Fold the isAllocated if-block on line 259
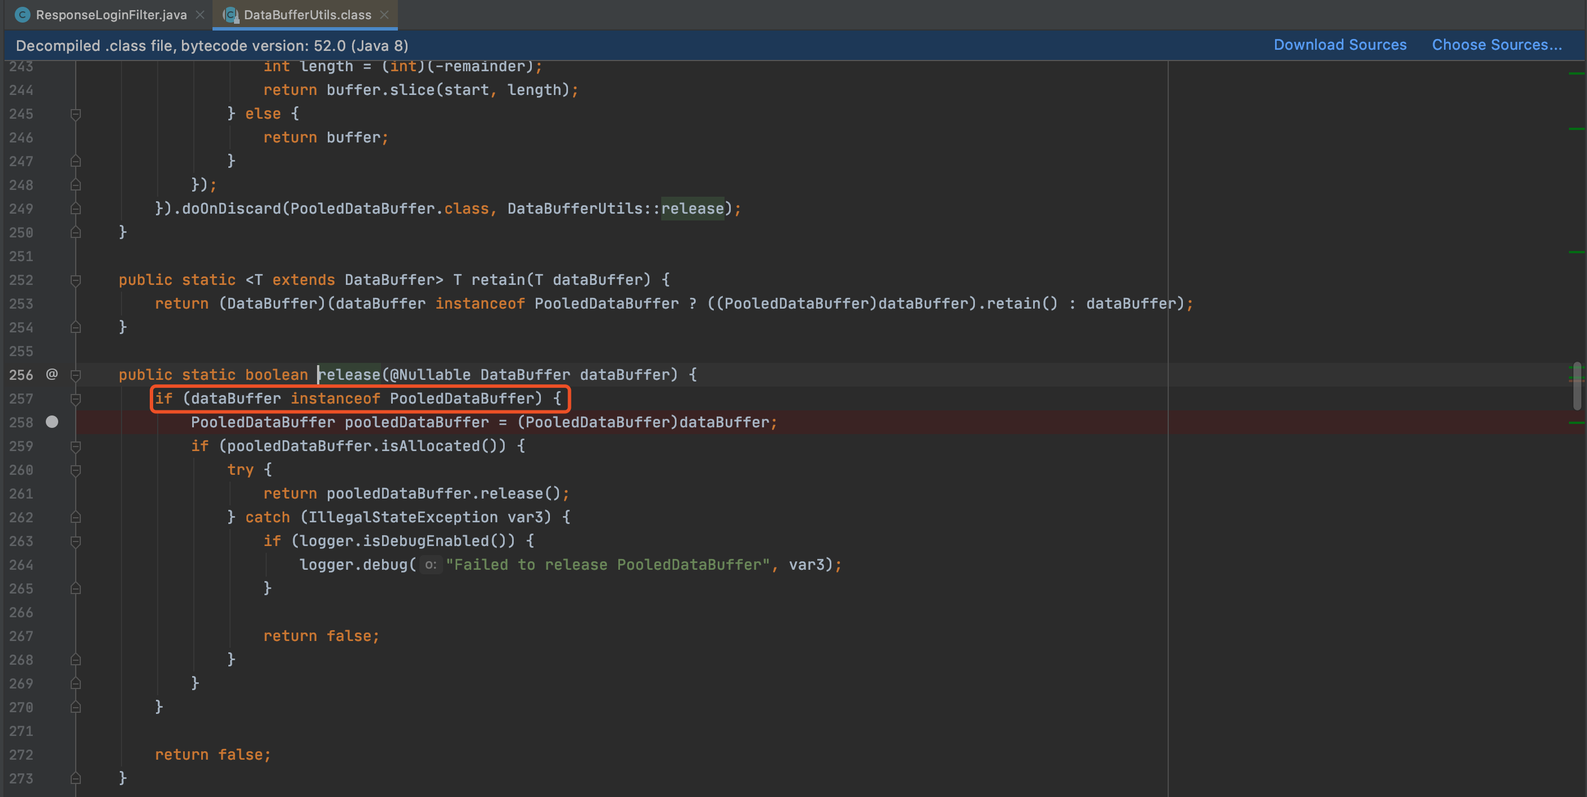Image resolution: width=1587 pixels, height=797 pixels. click(x=76, y=447)
